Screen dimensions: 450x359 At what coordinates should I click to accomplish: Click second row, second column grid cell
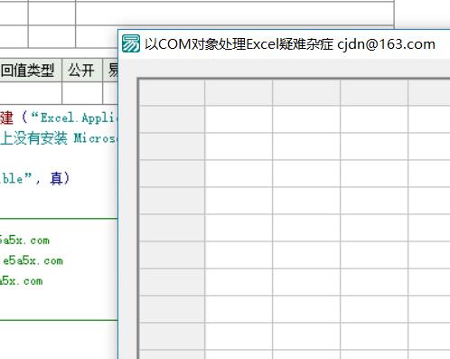(306, 146)
